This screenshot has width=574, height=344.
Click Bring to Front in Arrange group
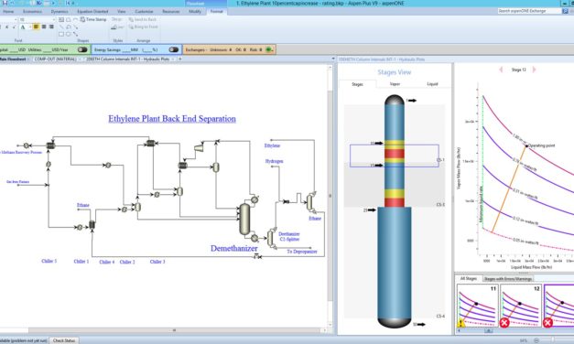click(143, 27)
